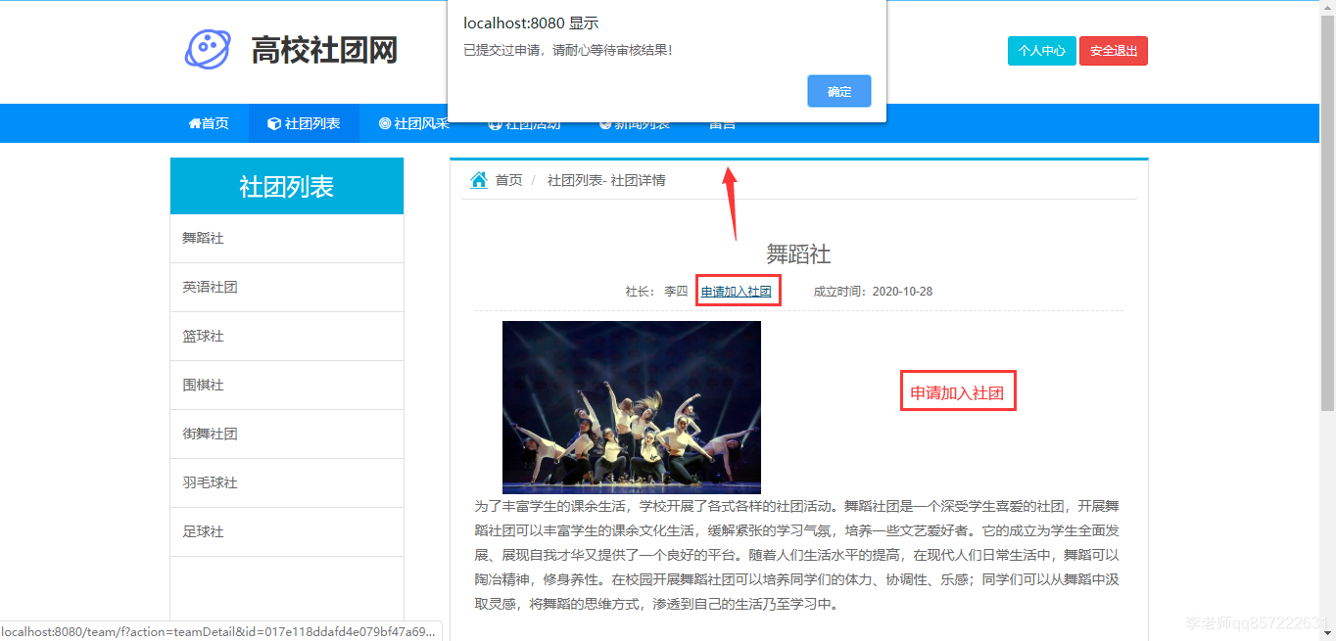Click the blue home icon in breadcrumb
Screen dimensions: 1336x641
[x=479, y=179]
